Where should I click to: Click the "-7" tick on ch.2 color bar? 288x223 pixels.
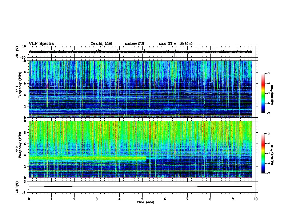tap(268, 173)
